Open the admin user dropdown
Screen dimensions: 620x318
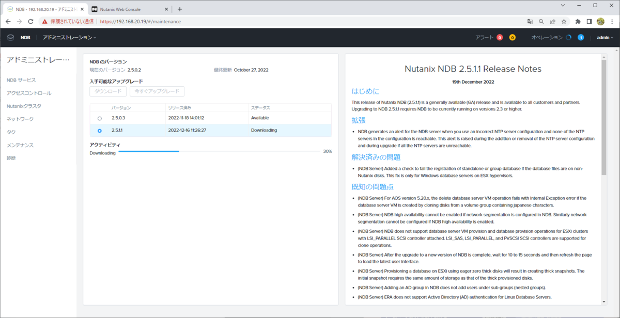click(605, 37)
